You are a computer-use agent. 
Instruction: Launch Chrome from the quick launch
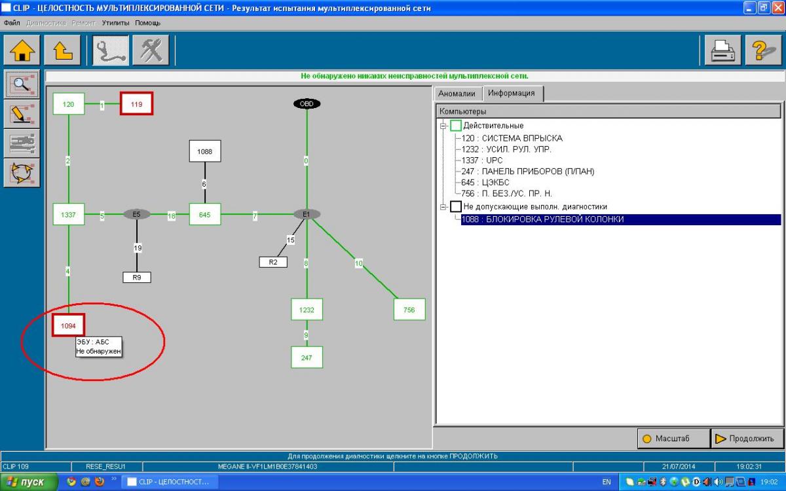tap(72, 482)
